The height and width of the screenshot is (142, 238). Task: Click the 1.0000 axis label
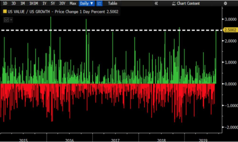pos(230,62)
